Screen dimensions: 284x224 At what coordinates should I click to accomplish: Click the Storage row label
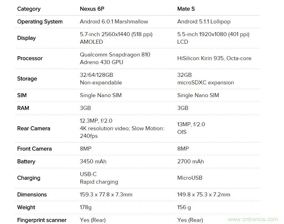(x=27, y=79)
